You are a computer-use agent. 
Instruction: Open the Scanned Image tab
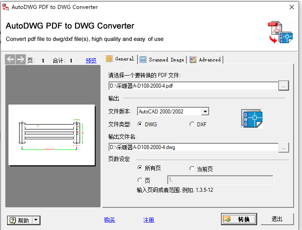[x=162, y=60]
